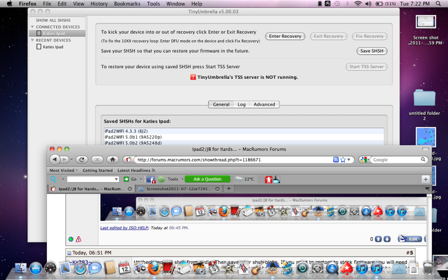Open the Last edited by ISO:HELP link
The height and width of the screenshot is (280, 448).
tap(124, 228)
